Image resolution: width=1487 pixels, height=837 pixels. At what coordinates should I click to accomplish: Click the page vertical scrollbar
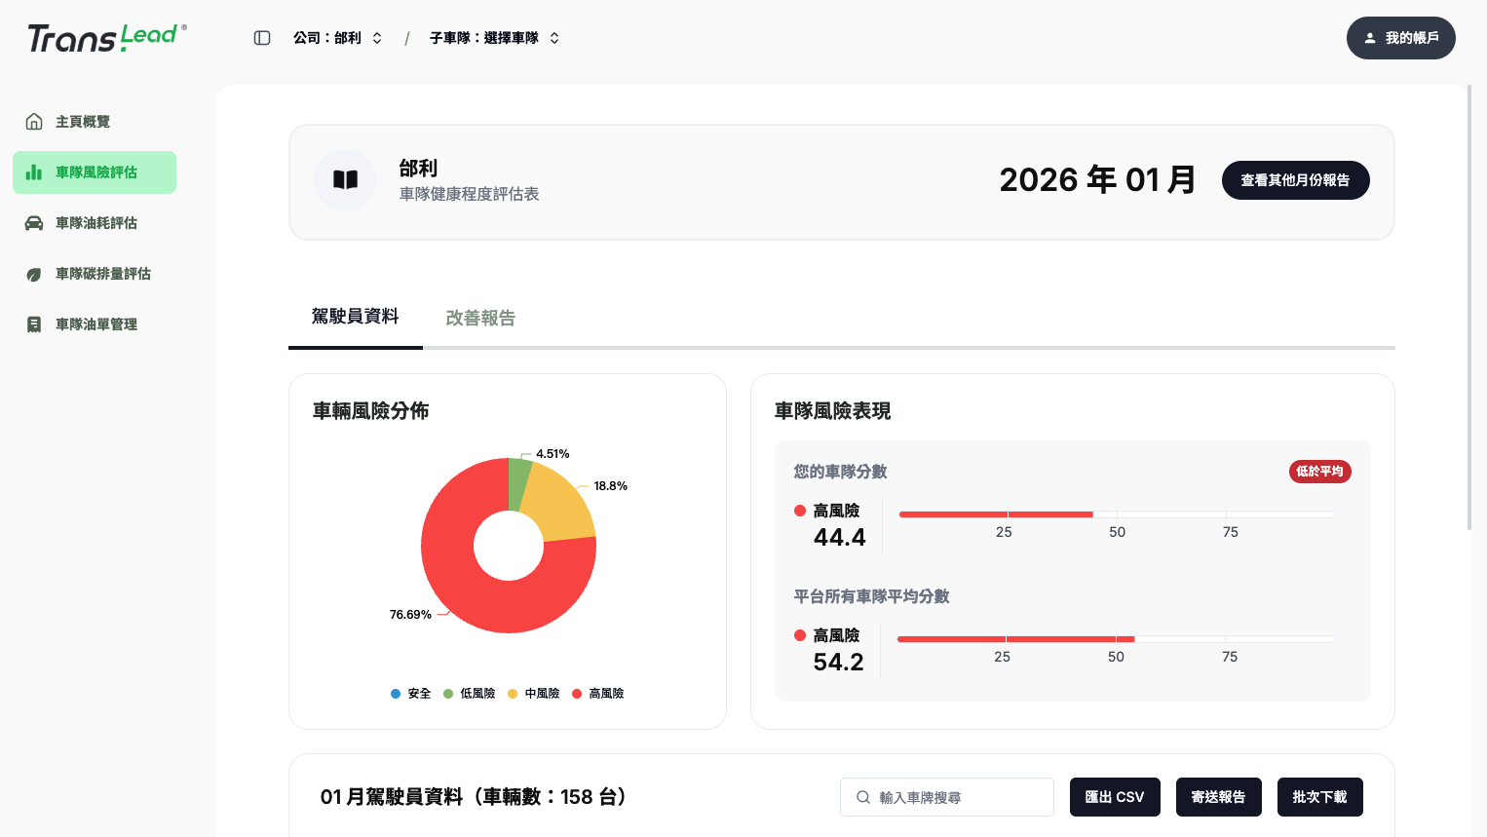pyautogui.click(x=1470, y=308)
